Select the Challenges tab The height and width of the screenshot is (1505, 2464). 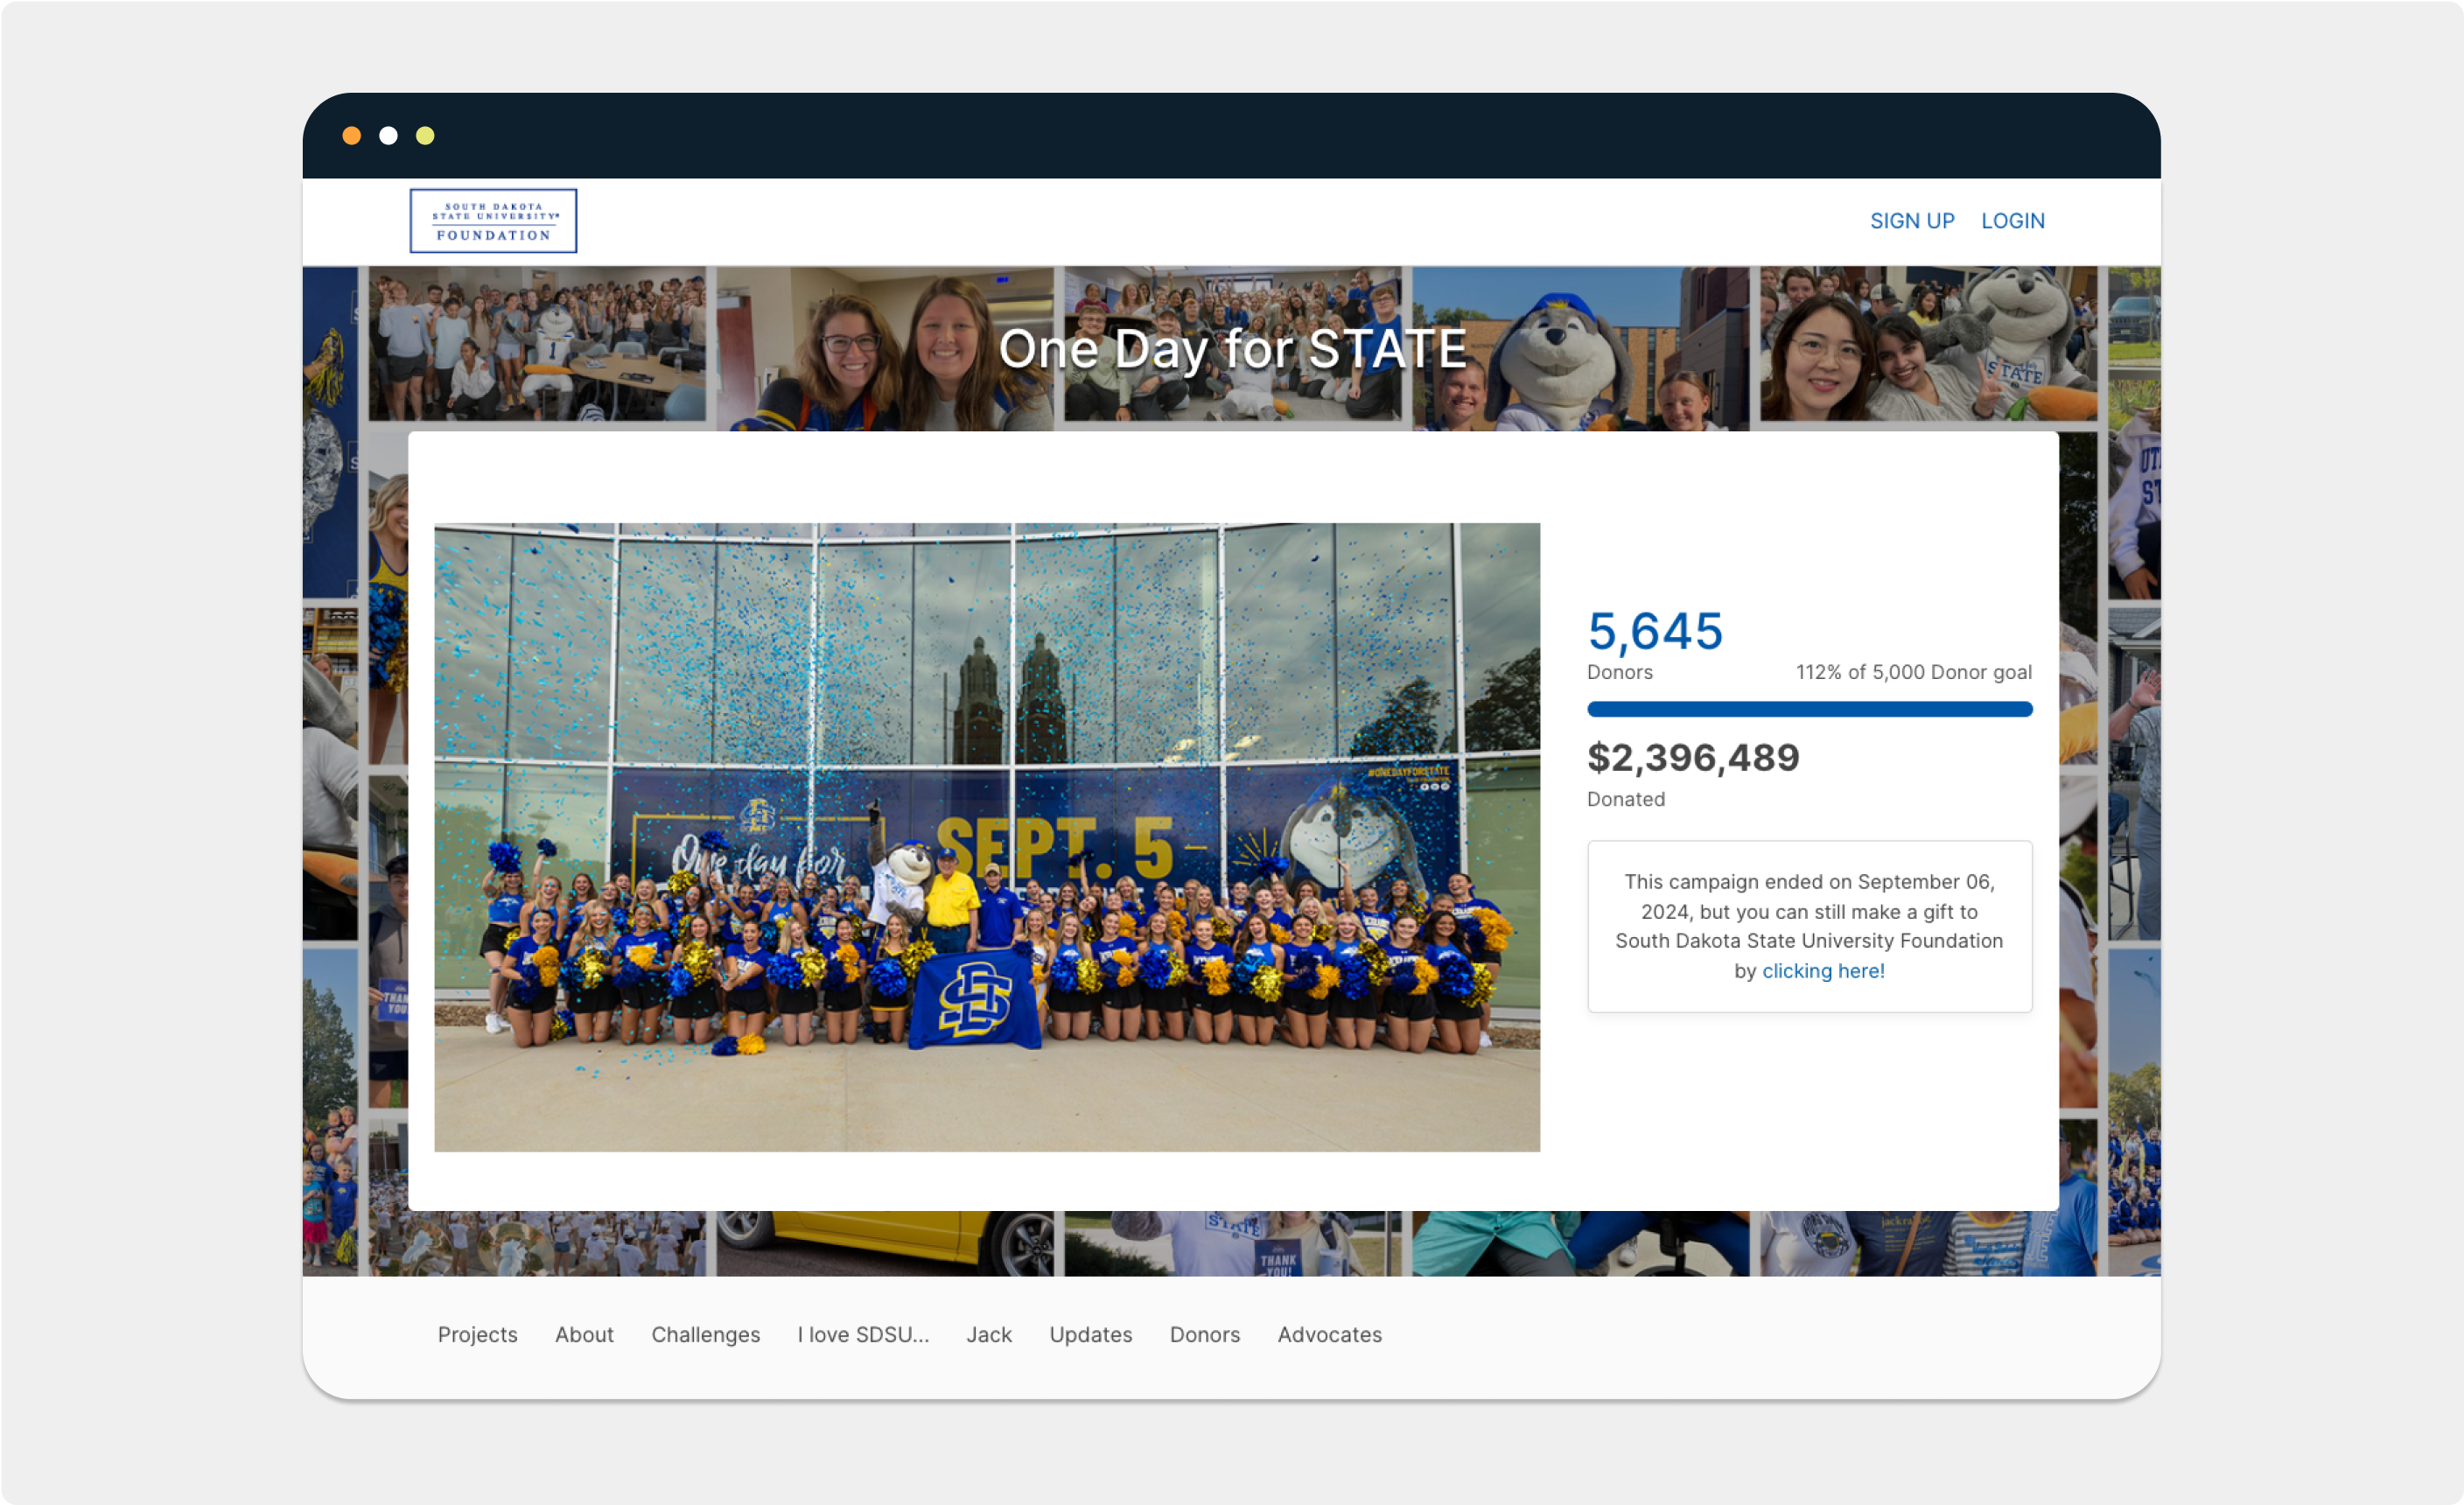705,1334
